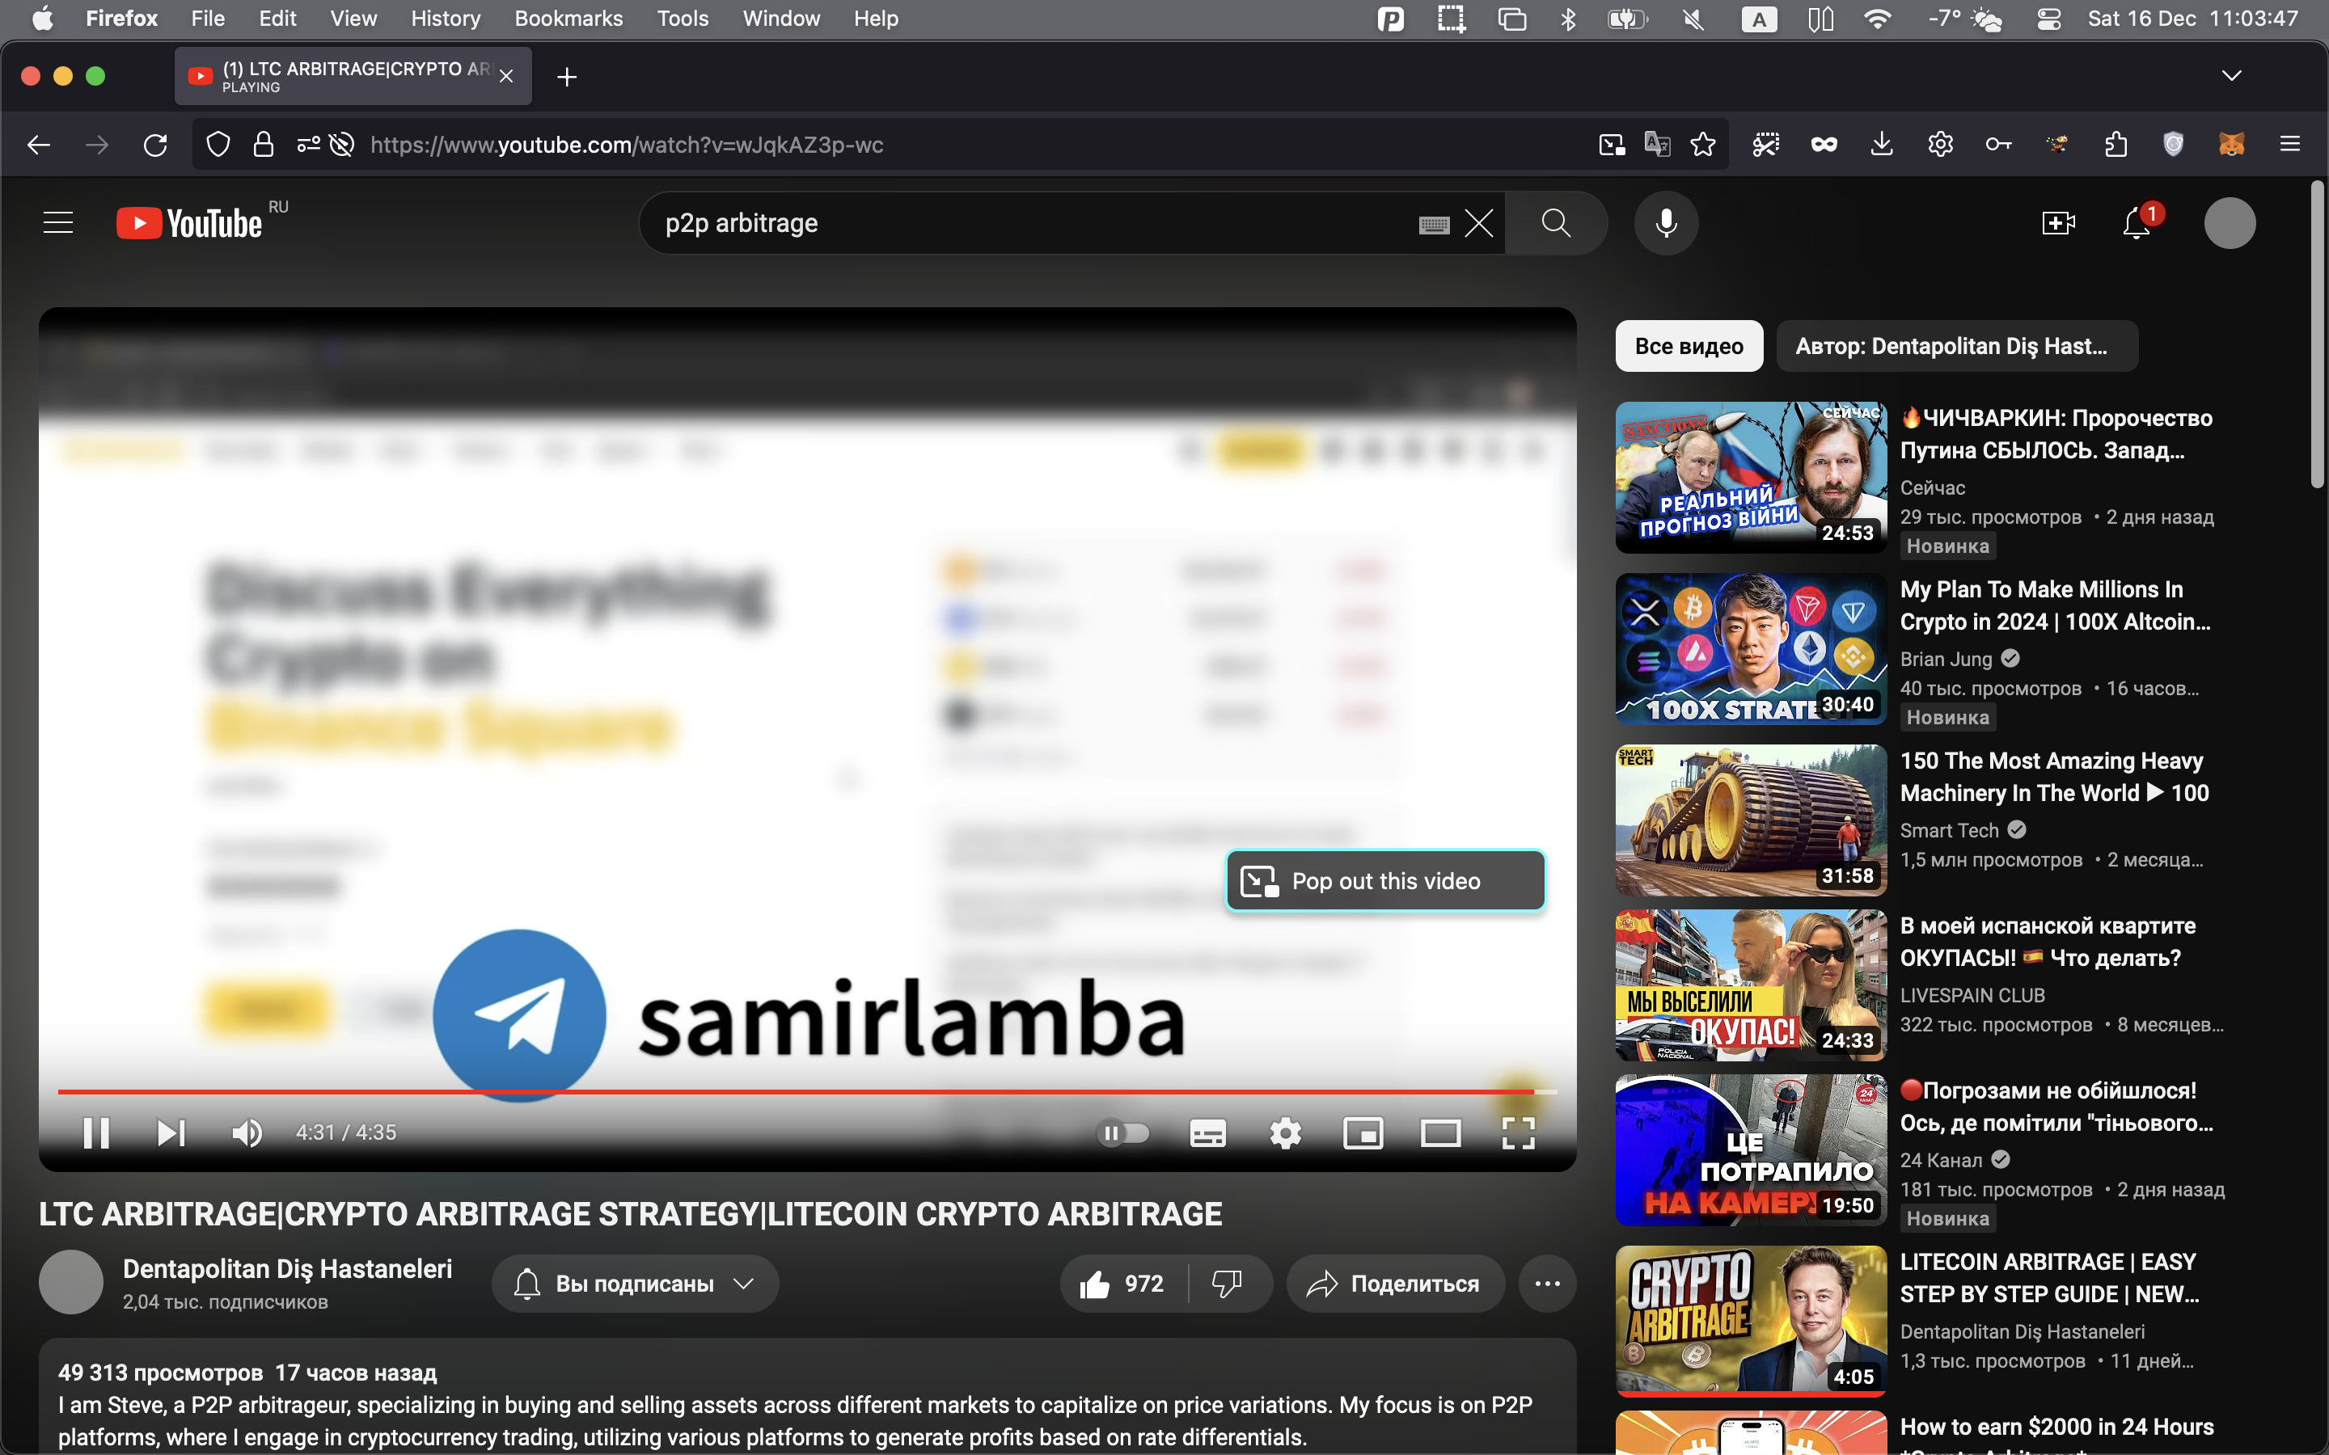Open Picture-in-Picture from address bar
This screenshot has width=2329, height=1455.
1612,145
